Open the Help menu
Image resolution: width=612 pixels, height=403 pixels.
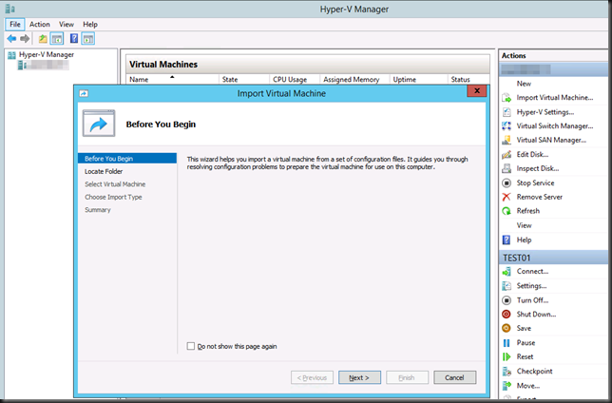pos(90,24)
